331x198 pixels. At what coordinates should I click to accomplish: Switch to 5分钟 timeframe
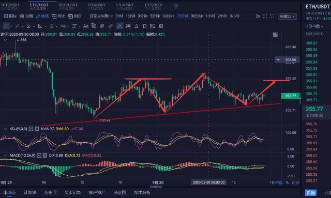tap(155, 16)
